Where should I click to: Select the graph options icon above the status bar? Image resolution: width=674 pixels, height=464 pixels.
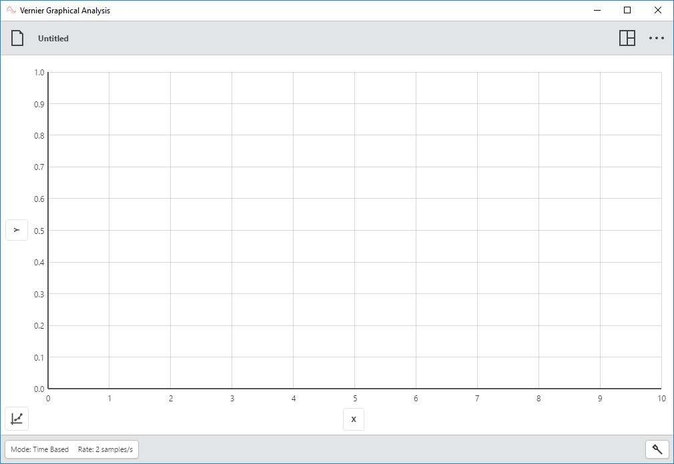17,419
